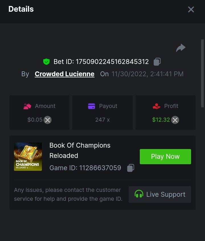
Task: Copy the Bet ID number
Action: 157,62
